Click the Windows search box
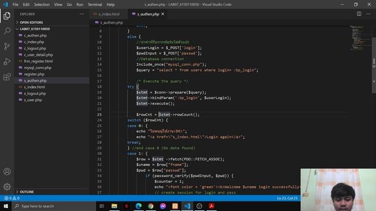376x211 pixels. pos(54,206)
